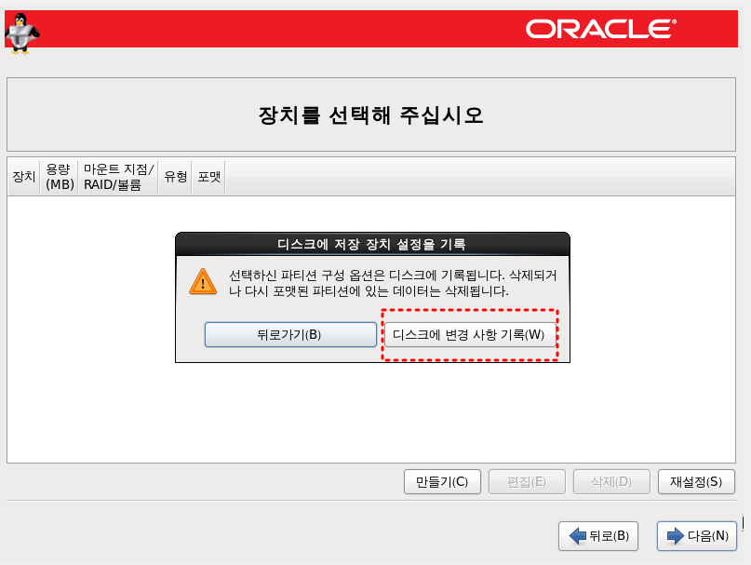Screen dimensions: 751x565
Task: Click the 마운트 지점/ RAID/볼륨 column header
Action: click(x=118, y=176)
